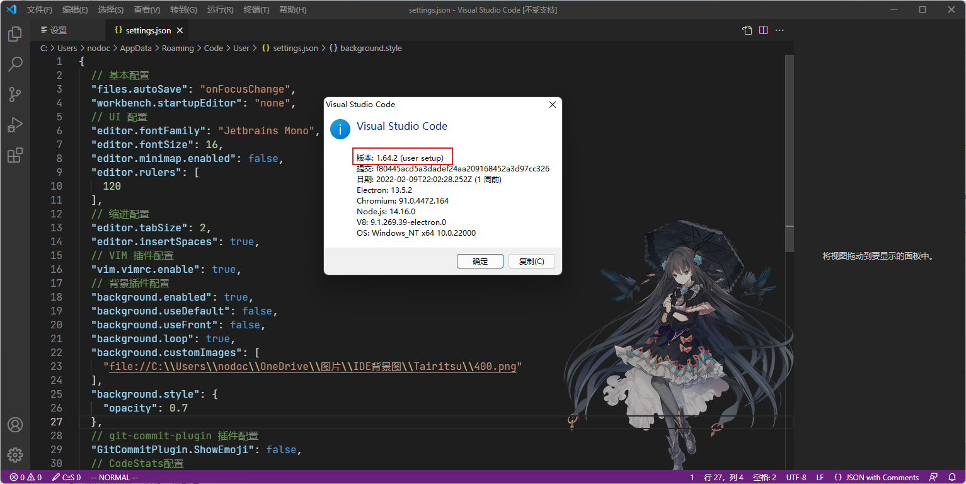Click the 确定 button in the dialog

480,261
